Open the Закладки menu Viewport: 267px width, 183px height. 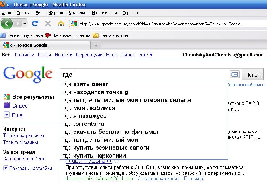coord(77,13)
